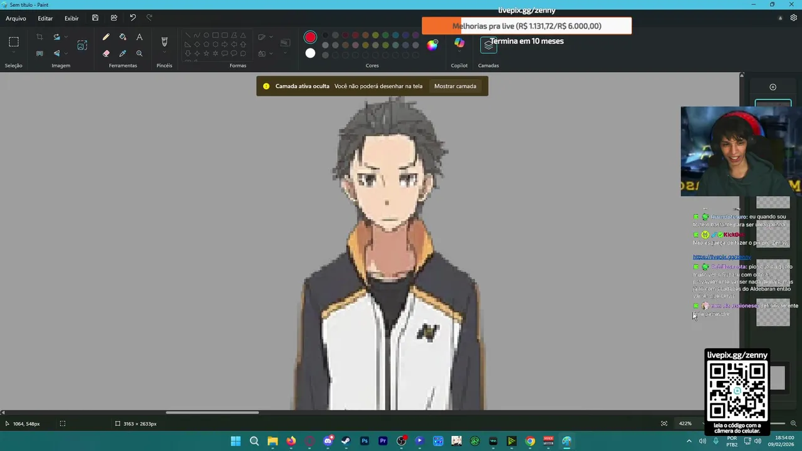Click the rectangular Selection tool
The image size is (802, 451).
(x=13, y=42)
